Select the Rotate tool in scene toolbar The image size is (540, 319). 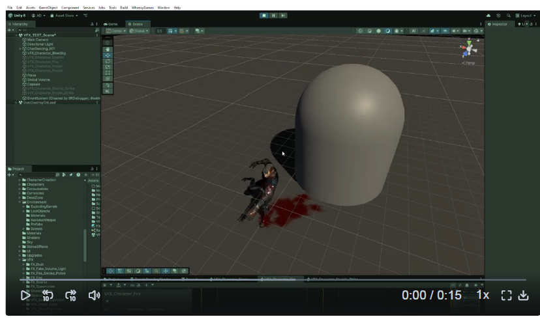(x=108, y=61)
